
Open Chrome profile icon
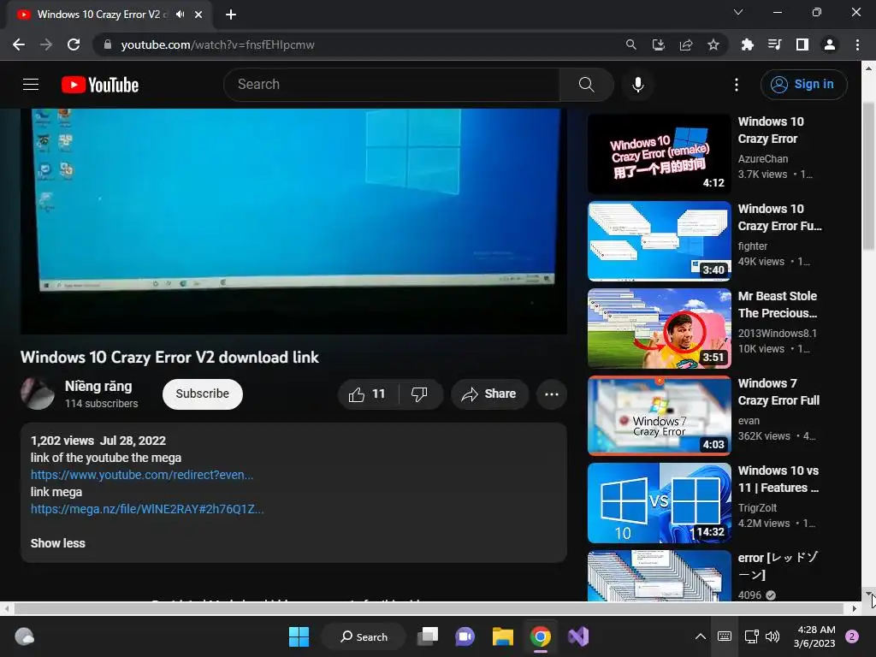[830, 44]
